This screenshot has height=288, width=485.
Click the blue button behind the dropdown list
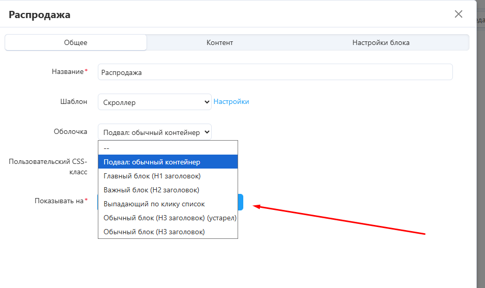click(241, 202)
